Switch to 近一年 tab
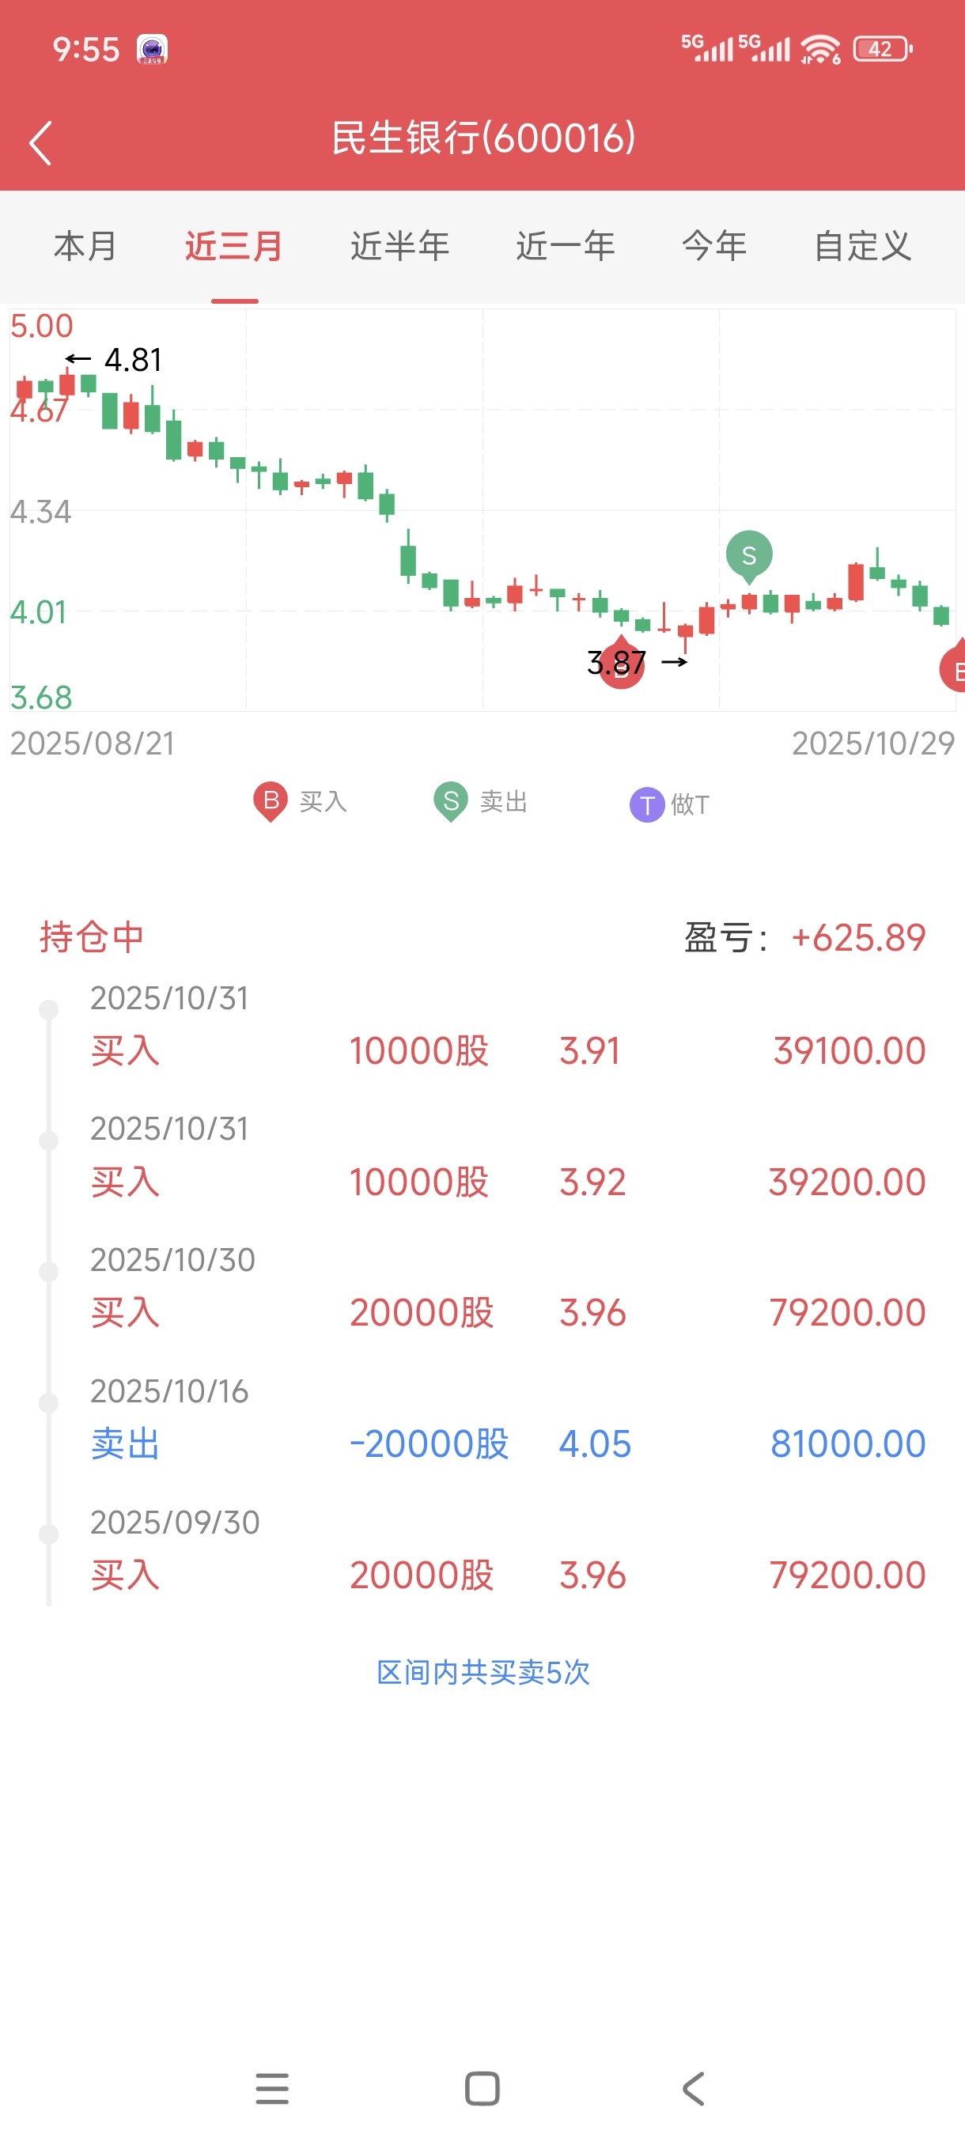Screen dimensions: 965x2145 point(566,247)
